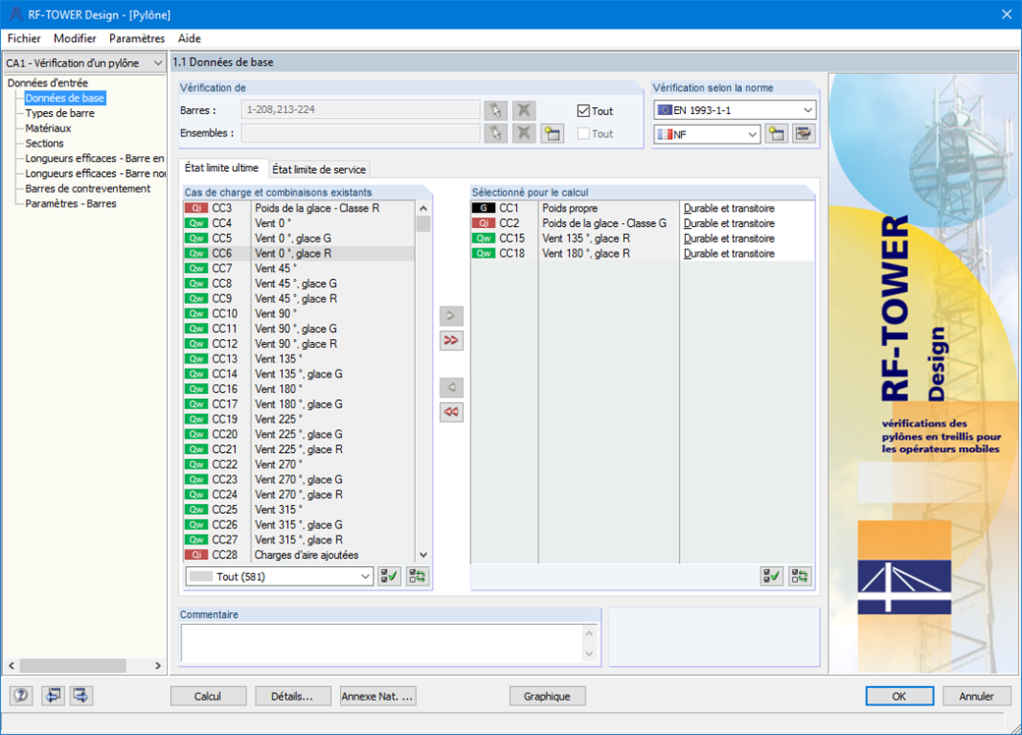The height and width of the screenshot is (735, 1022).
Task: Open the Modifier menu
Action: point(75,38)
